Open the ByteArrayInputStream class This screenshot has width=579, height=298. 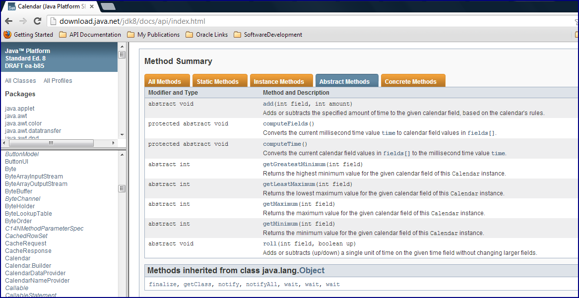pos(34,177)
